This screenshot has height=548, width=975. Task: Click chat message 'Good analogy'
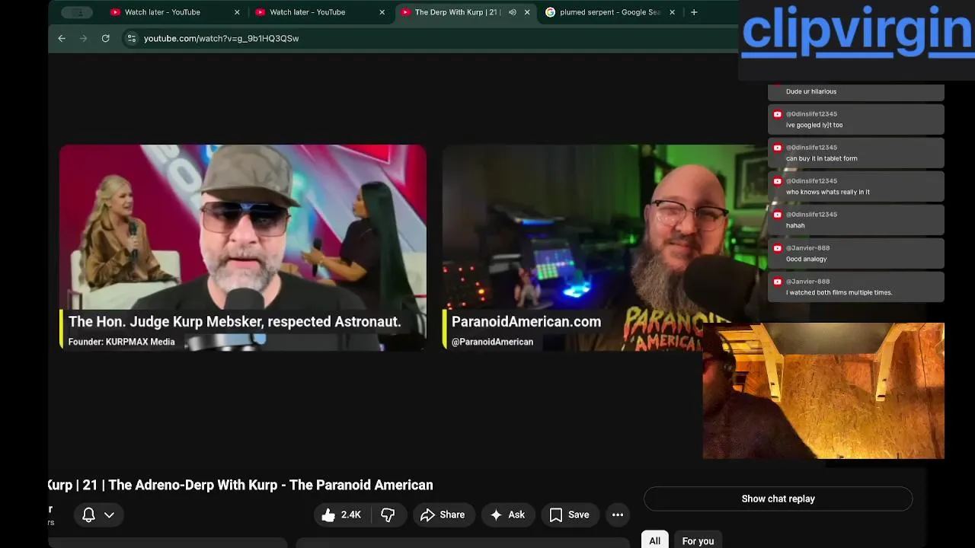click(807, 259)
